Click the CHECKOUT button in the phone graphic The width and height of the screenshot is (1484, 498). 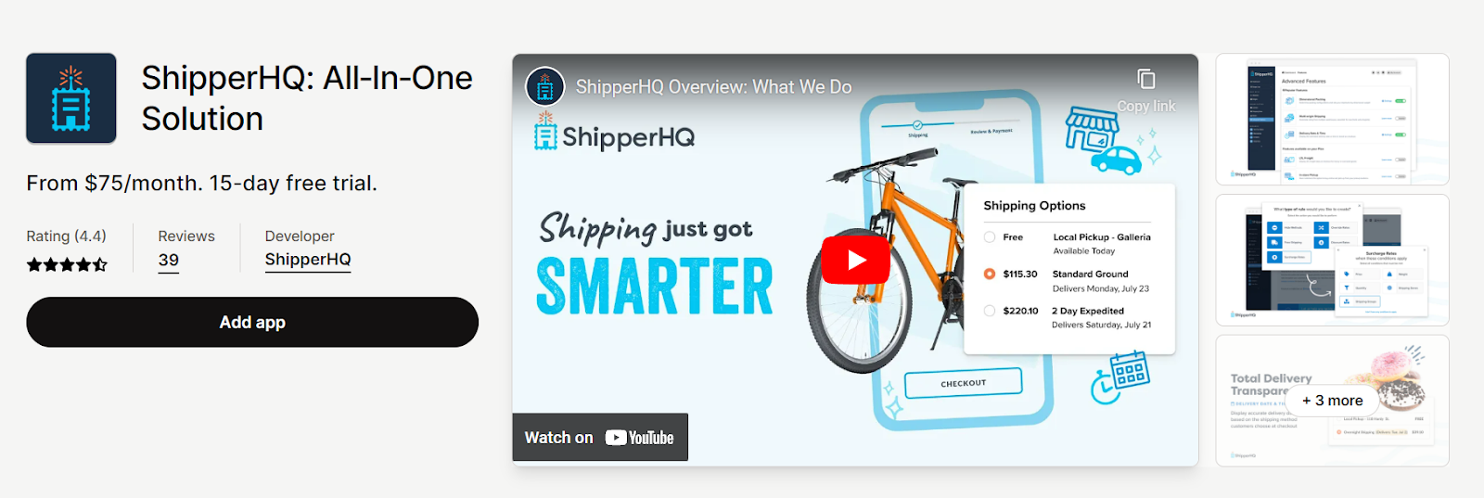[963, 383]
